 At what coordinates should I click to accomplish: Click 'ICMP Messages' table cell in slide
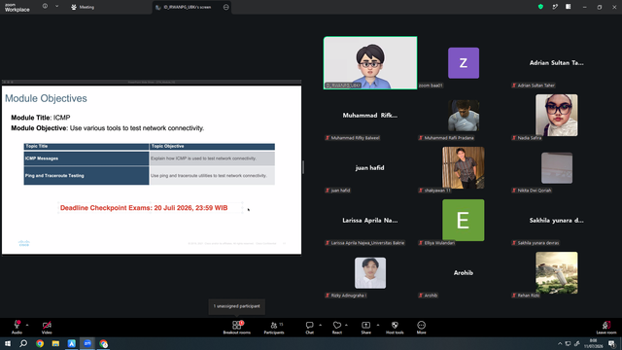click(x=86, y=158)
